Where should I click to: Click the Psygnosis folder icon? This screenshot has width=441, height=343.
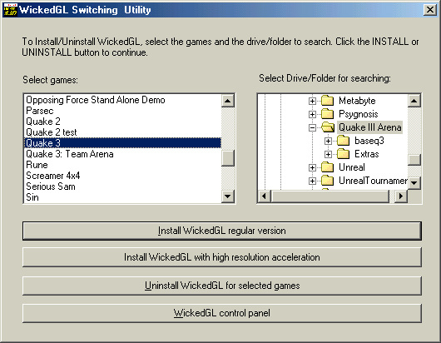coord(327,114)
